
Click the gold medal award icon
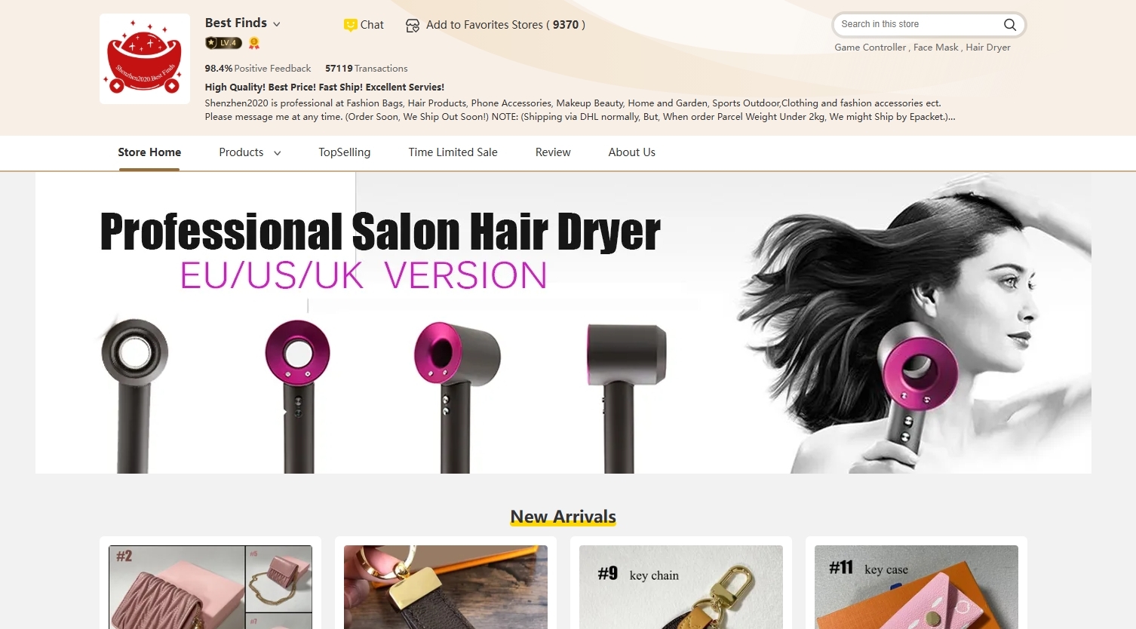(254, 43)
